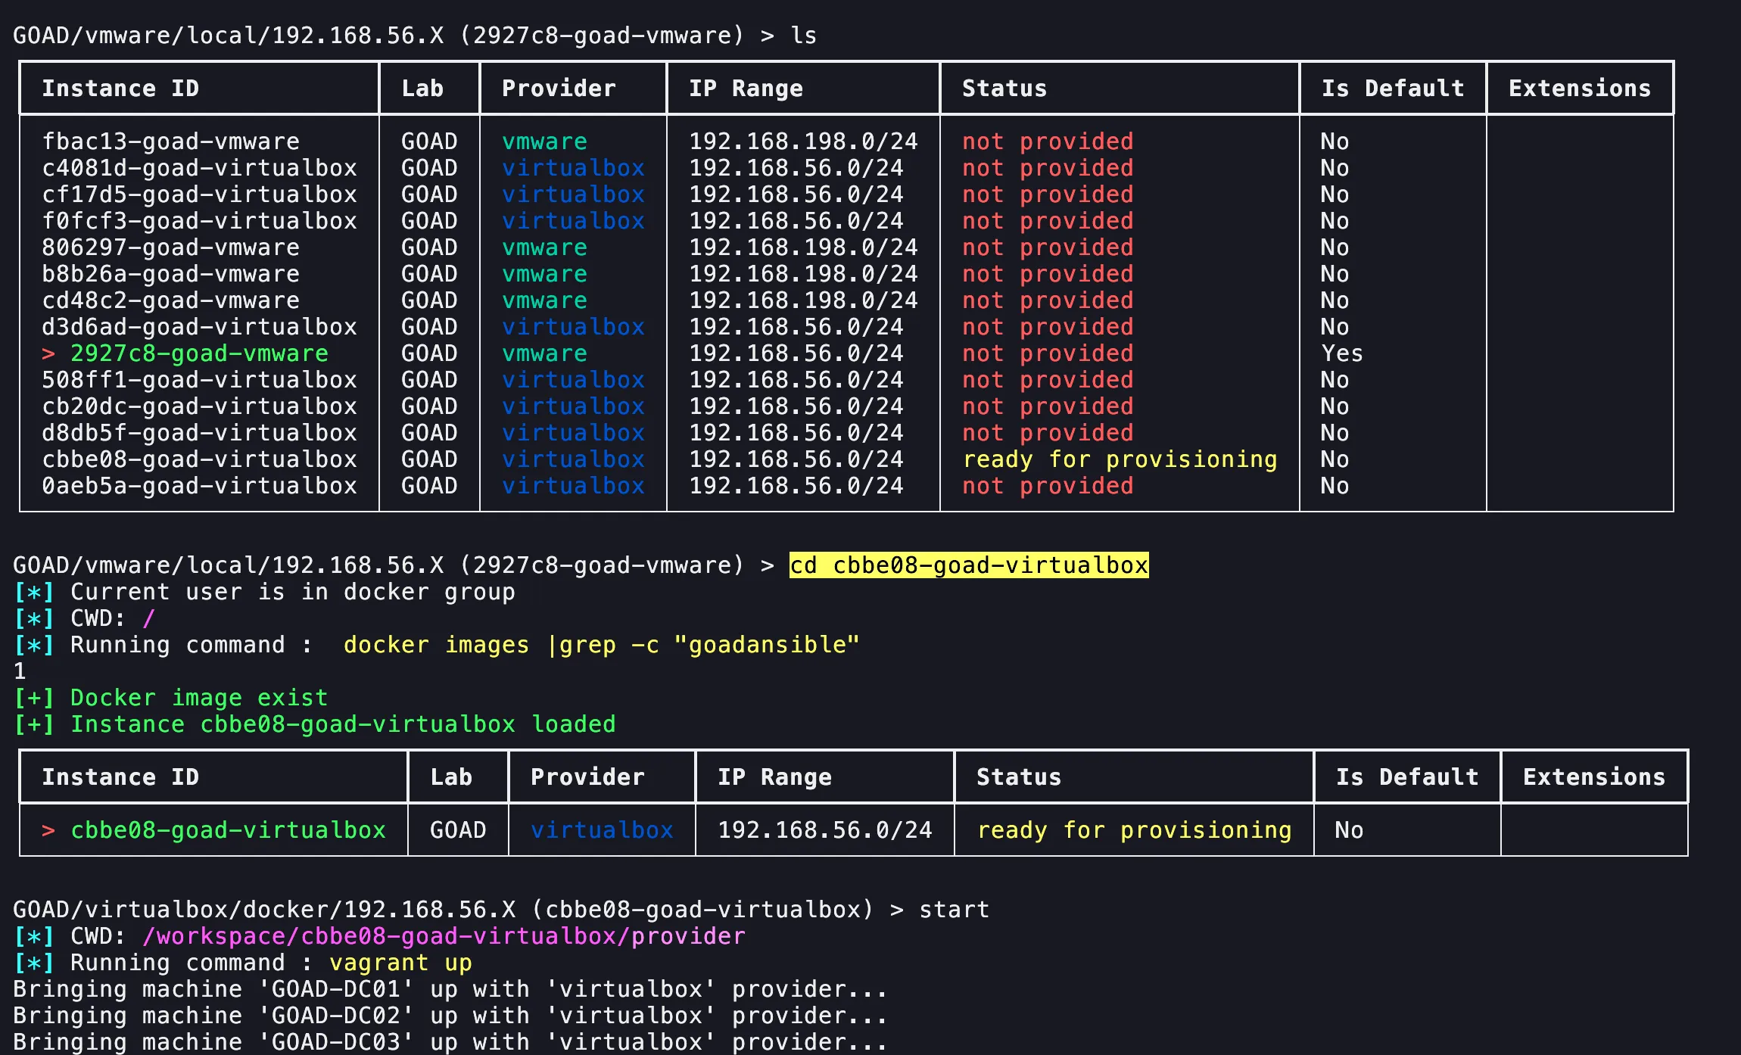The height and width of the screenshot is (1055, 1741).
Task: Click the Provider column header
Action: point(557,88)
